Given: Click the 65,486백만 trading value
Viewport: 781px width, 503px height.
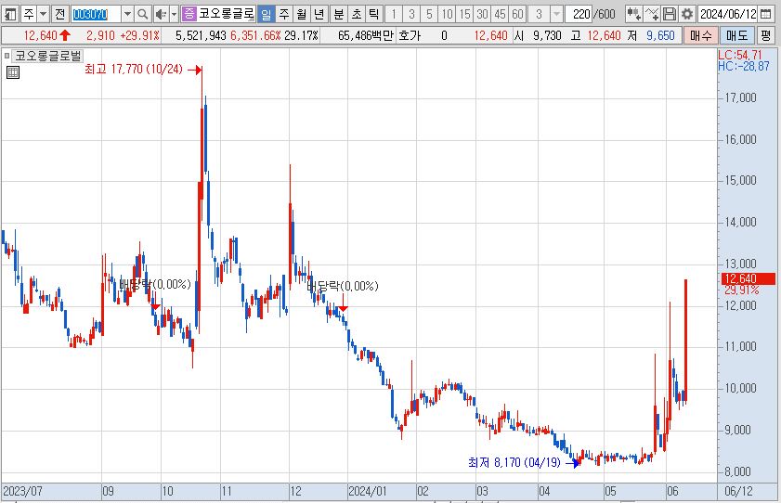Looking at the screenshot, I should [365, 36].
